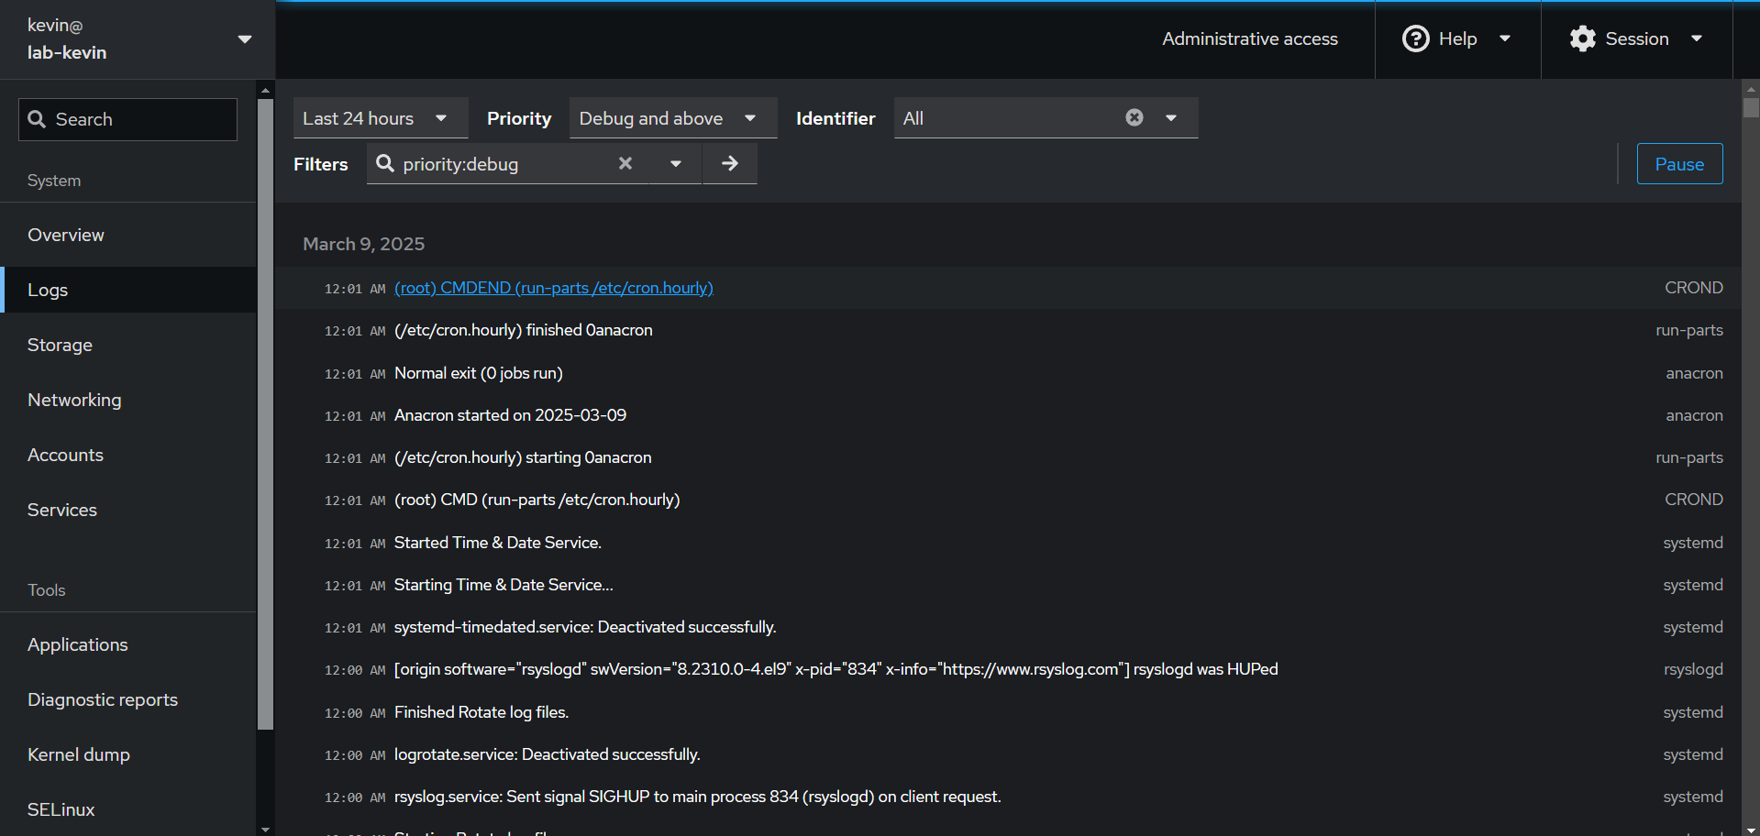The image size is (1760, 836).
Task: Open the Services page in sidebar
Action: (62, 510)
